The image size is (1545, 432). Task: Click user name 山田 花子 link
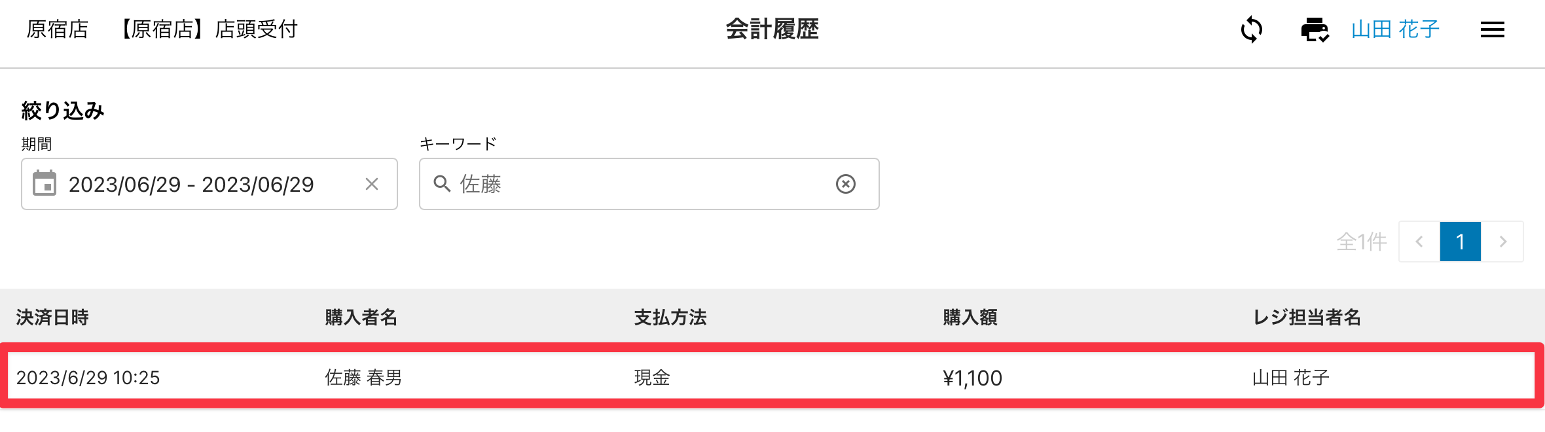pyautogui.click(x=1395, y=29)
